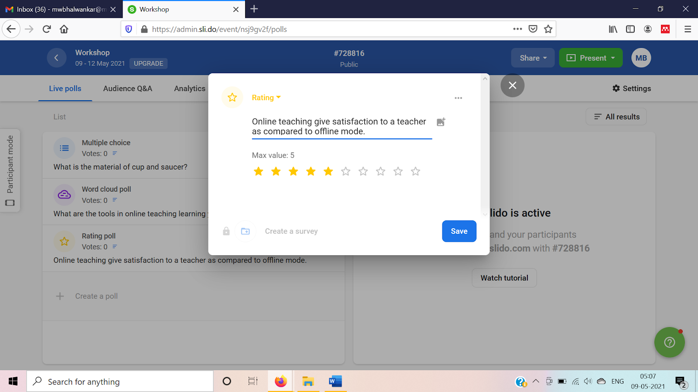Open the Present dropdown menu
The image size is (698, 392).
591,58
